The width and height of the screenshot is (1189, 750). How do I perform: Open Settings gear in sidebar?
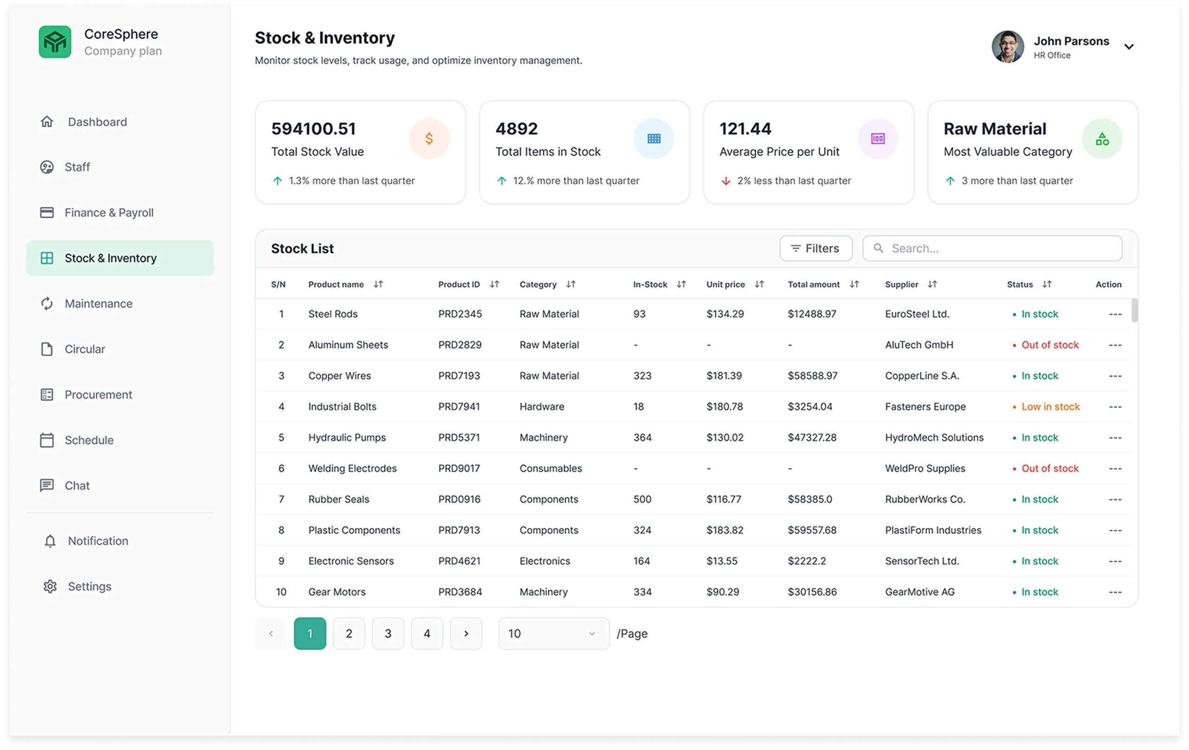tap(50, 586)
